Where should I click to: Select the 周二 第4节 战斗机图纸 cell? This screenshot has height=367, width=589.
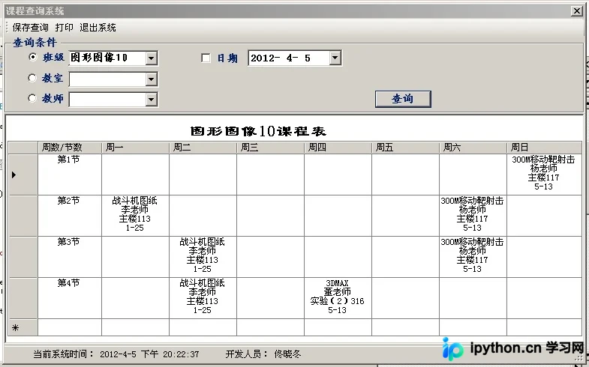(203, 298)
